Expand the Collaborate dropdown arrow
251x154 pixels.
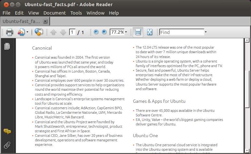[x=27, y=32]
